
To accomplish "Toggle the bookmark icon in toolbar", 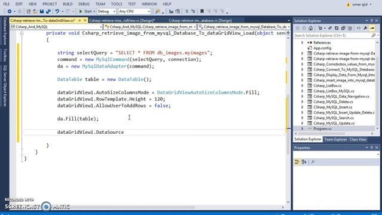I will pyautogui.click(x=202, y=11).
